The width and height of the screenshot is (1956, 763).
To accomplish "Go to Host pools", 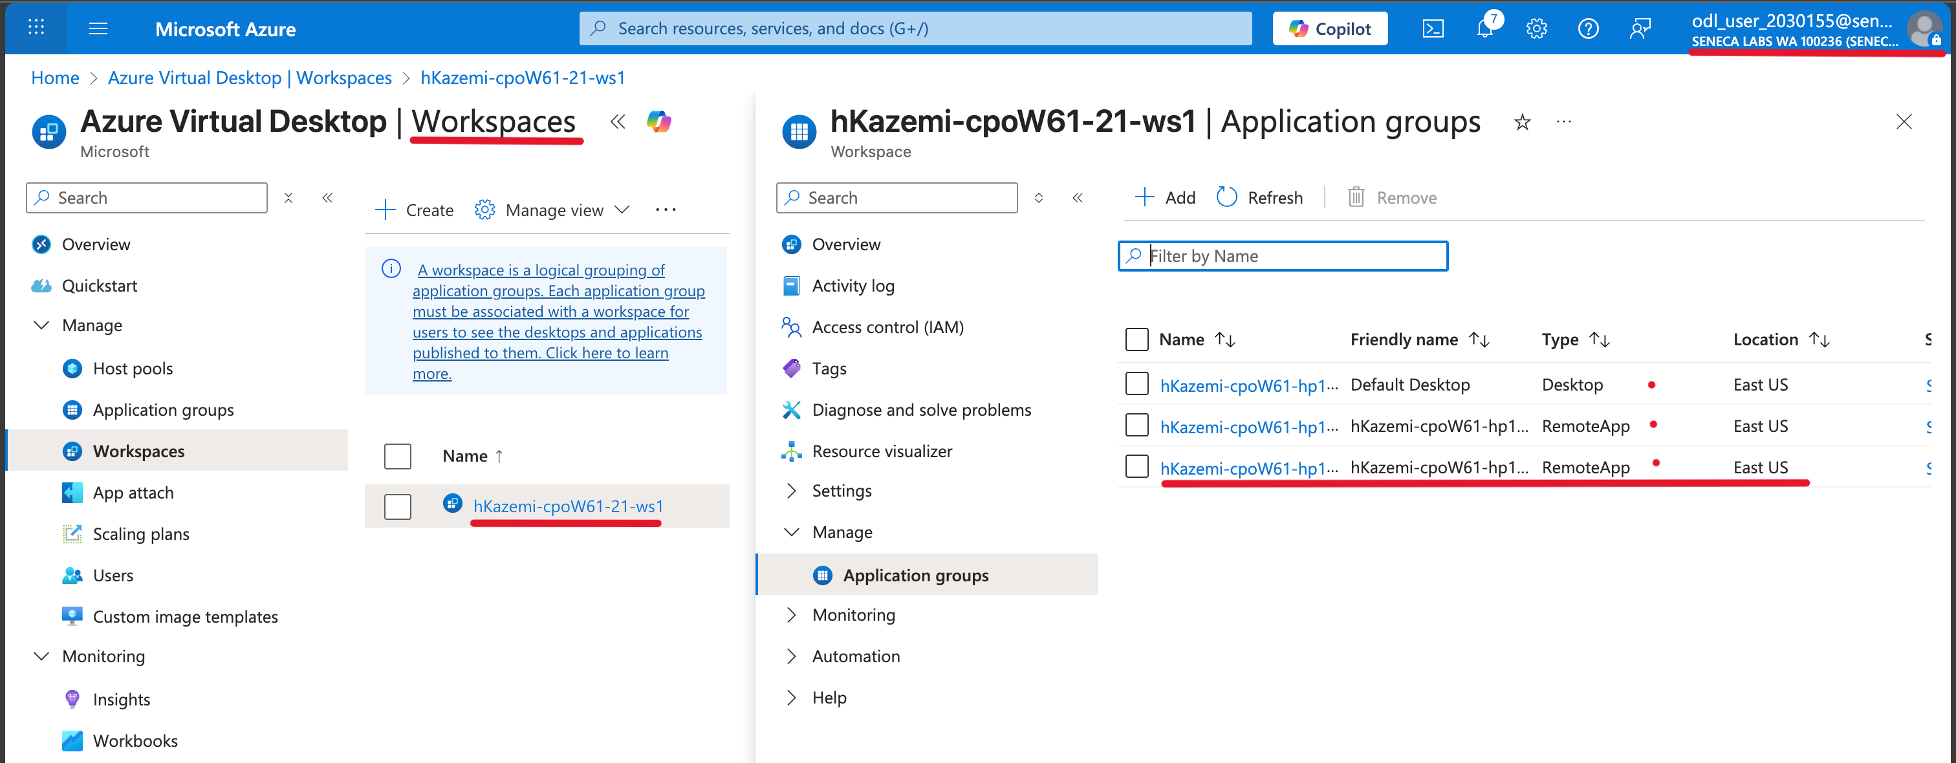I will tap(133, 368).
